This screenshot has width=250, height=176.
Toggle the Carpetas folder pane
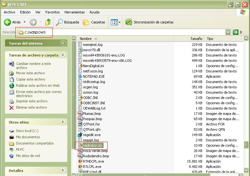[94, 22]
